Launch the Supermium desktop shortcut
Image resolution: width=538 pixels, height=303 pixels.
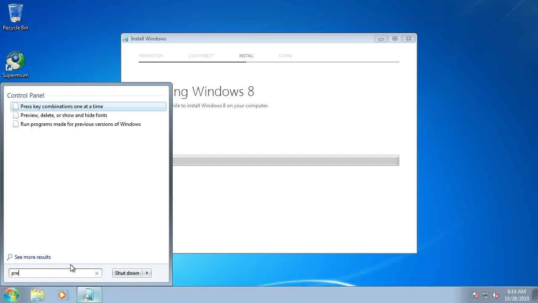tap(16, 65)
